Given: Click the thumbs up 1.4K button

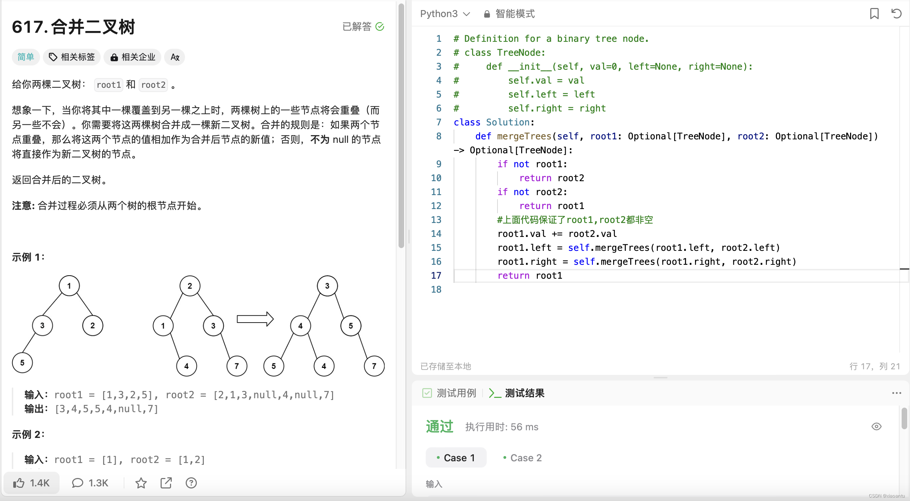Looking at the screenshot, I should (34, 483).
